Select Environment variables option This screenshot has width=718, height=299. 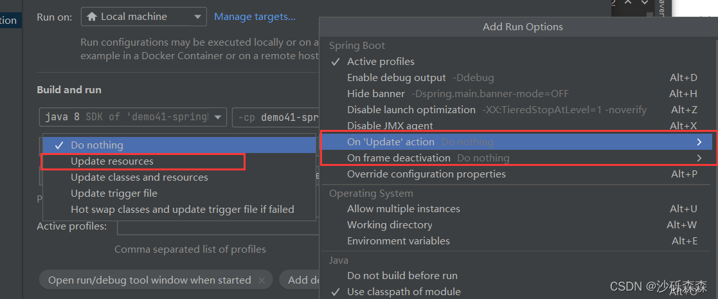(516, 241)
